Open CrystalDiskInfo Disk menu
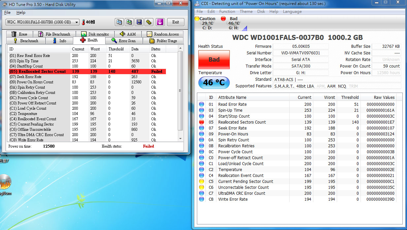This screenshot has height=230, width=407. (x=261, y=11)
